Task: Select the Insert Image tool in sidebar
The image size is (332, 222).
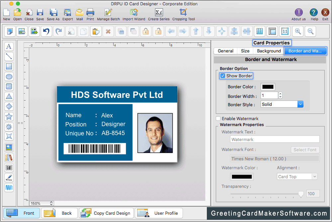Action: (9, 148)
